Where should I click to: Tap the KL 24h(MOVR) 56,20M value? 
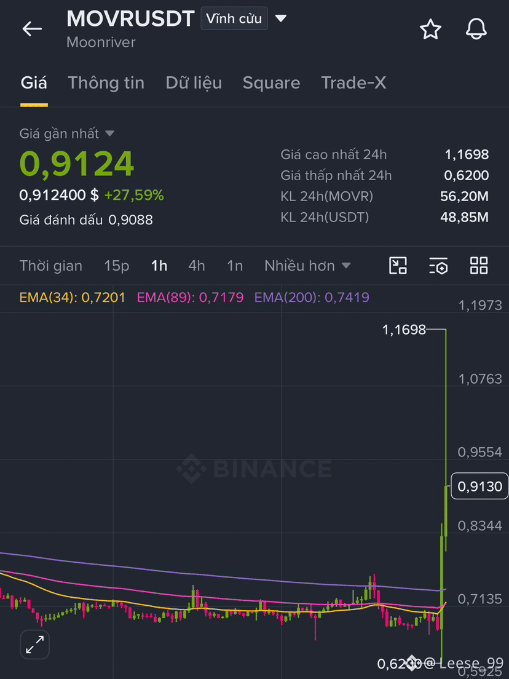click(x=464, y=196)
